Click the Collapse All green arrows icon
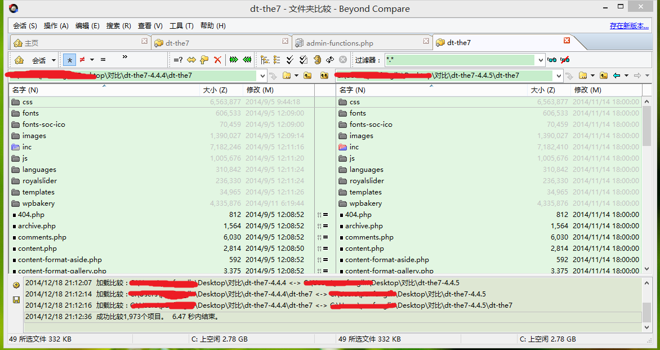This screenshot has height=350, width=660. coord(247,60)
